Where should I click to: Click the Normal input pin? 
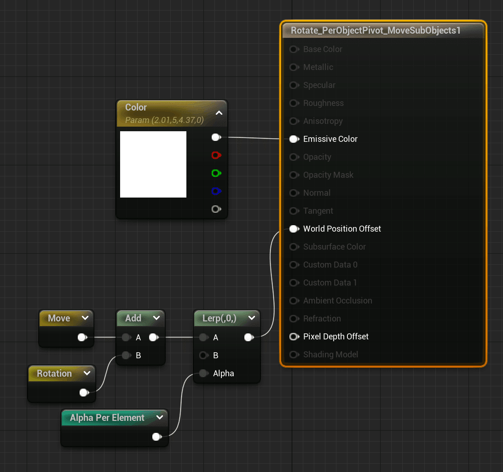coord(294,193)
